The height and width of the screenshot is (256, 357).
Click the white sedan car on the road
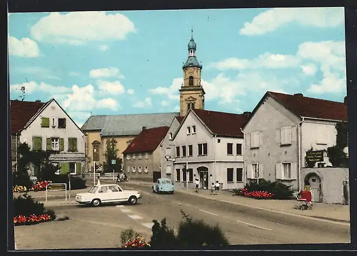coord(108,195)
